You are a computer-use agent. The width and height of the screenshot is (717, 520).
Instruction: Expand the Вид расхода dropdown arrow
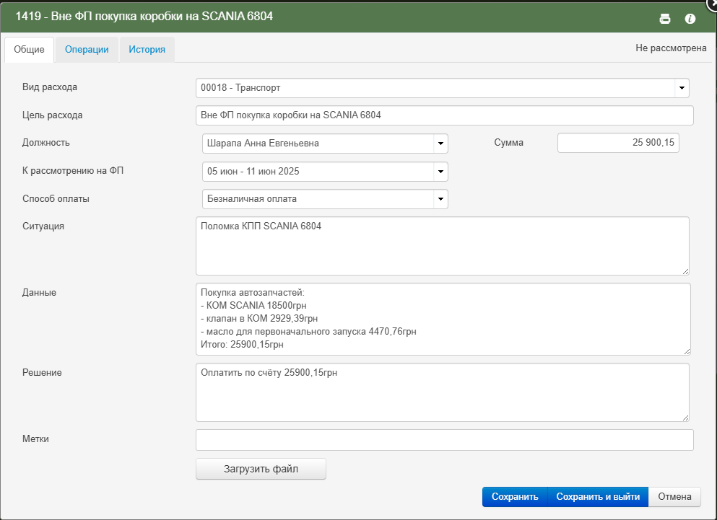pyautogui.click(x=682, y=88)
